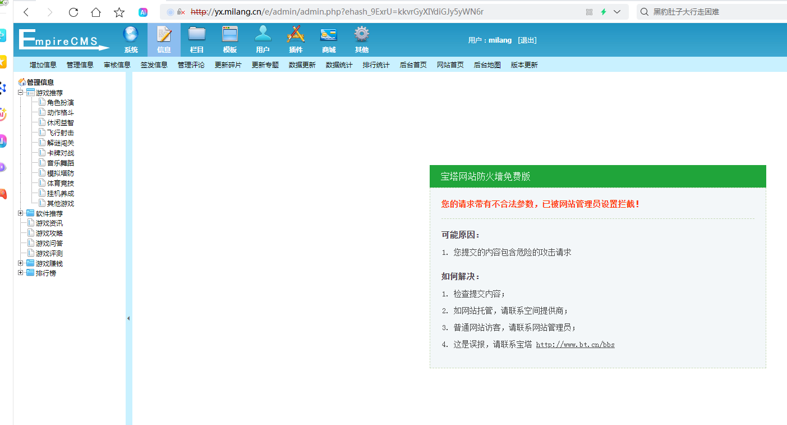Viewport: 787px width, 425px height.
Task: Open 排行统计 submenu item
Action: pyautogui.click(x=376, y=65)
